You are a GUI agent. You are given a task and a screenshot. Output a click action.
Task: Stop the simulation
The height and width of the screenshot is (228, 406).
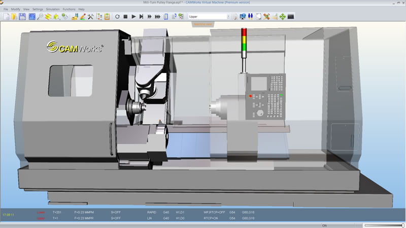[125, 17]
